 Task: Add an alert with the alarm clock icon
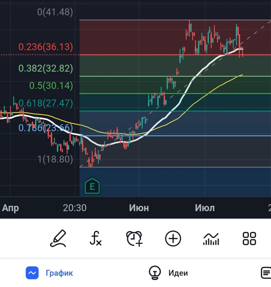click(x=134, y=238)
